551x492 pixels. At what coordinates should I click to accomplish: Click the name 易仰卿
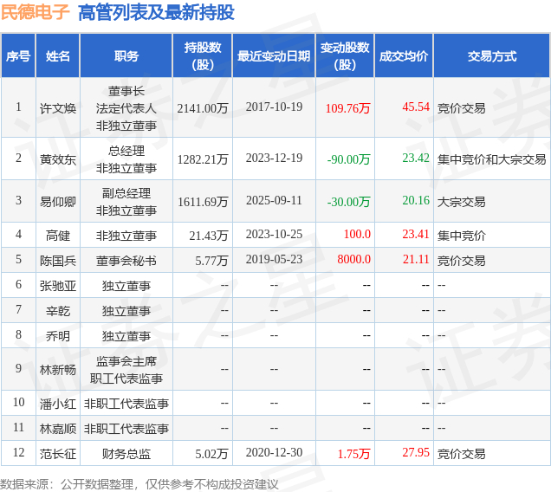[58, 202]
